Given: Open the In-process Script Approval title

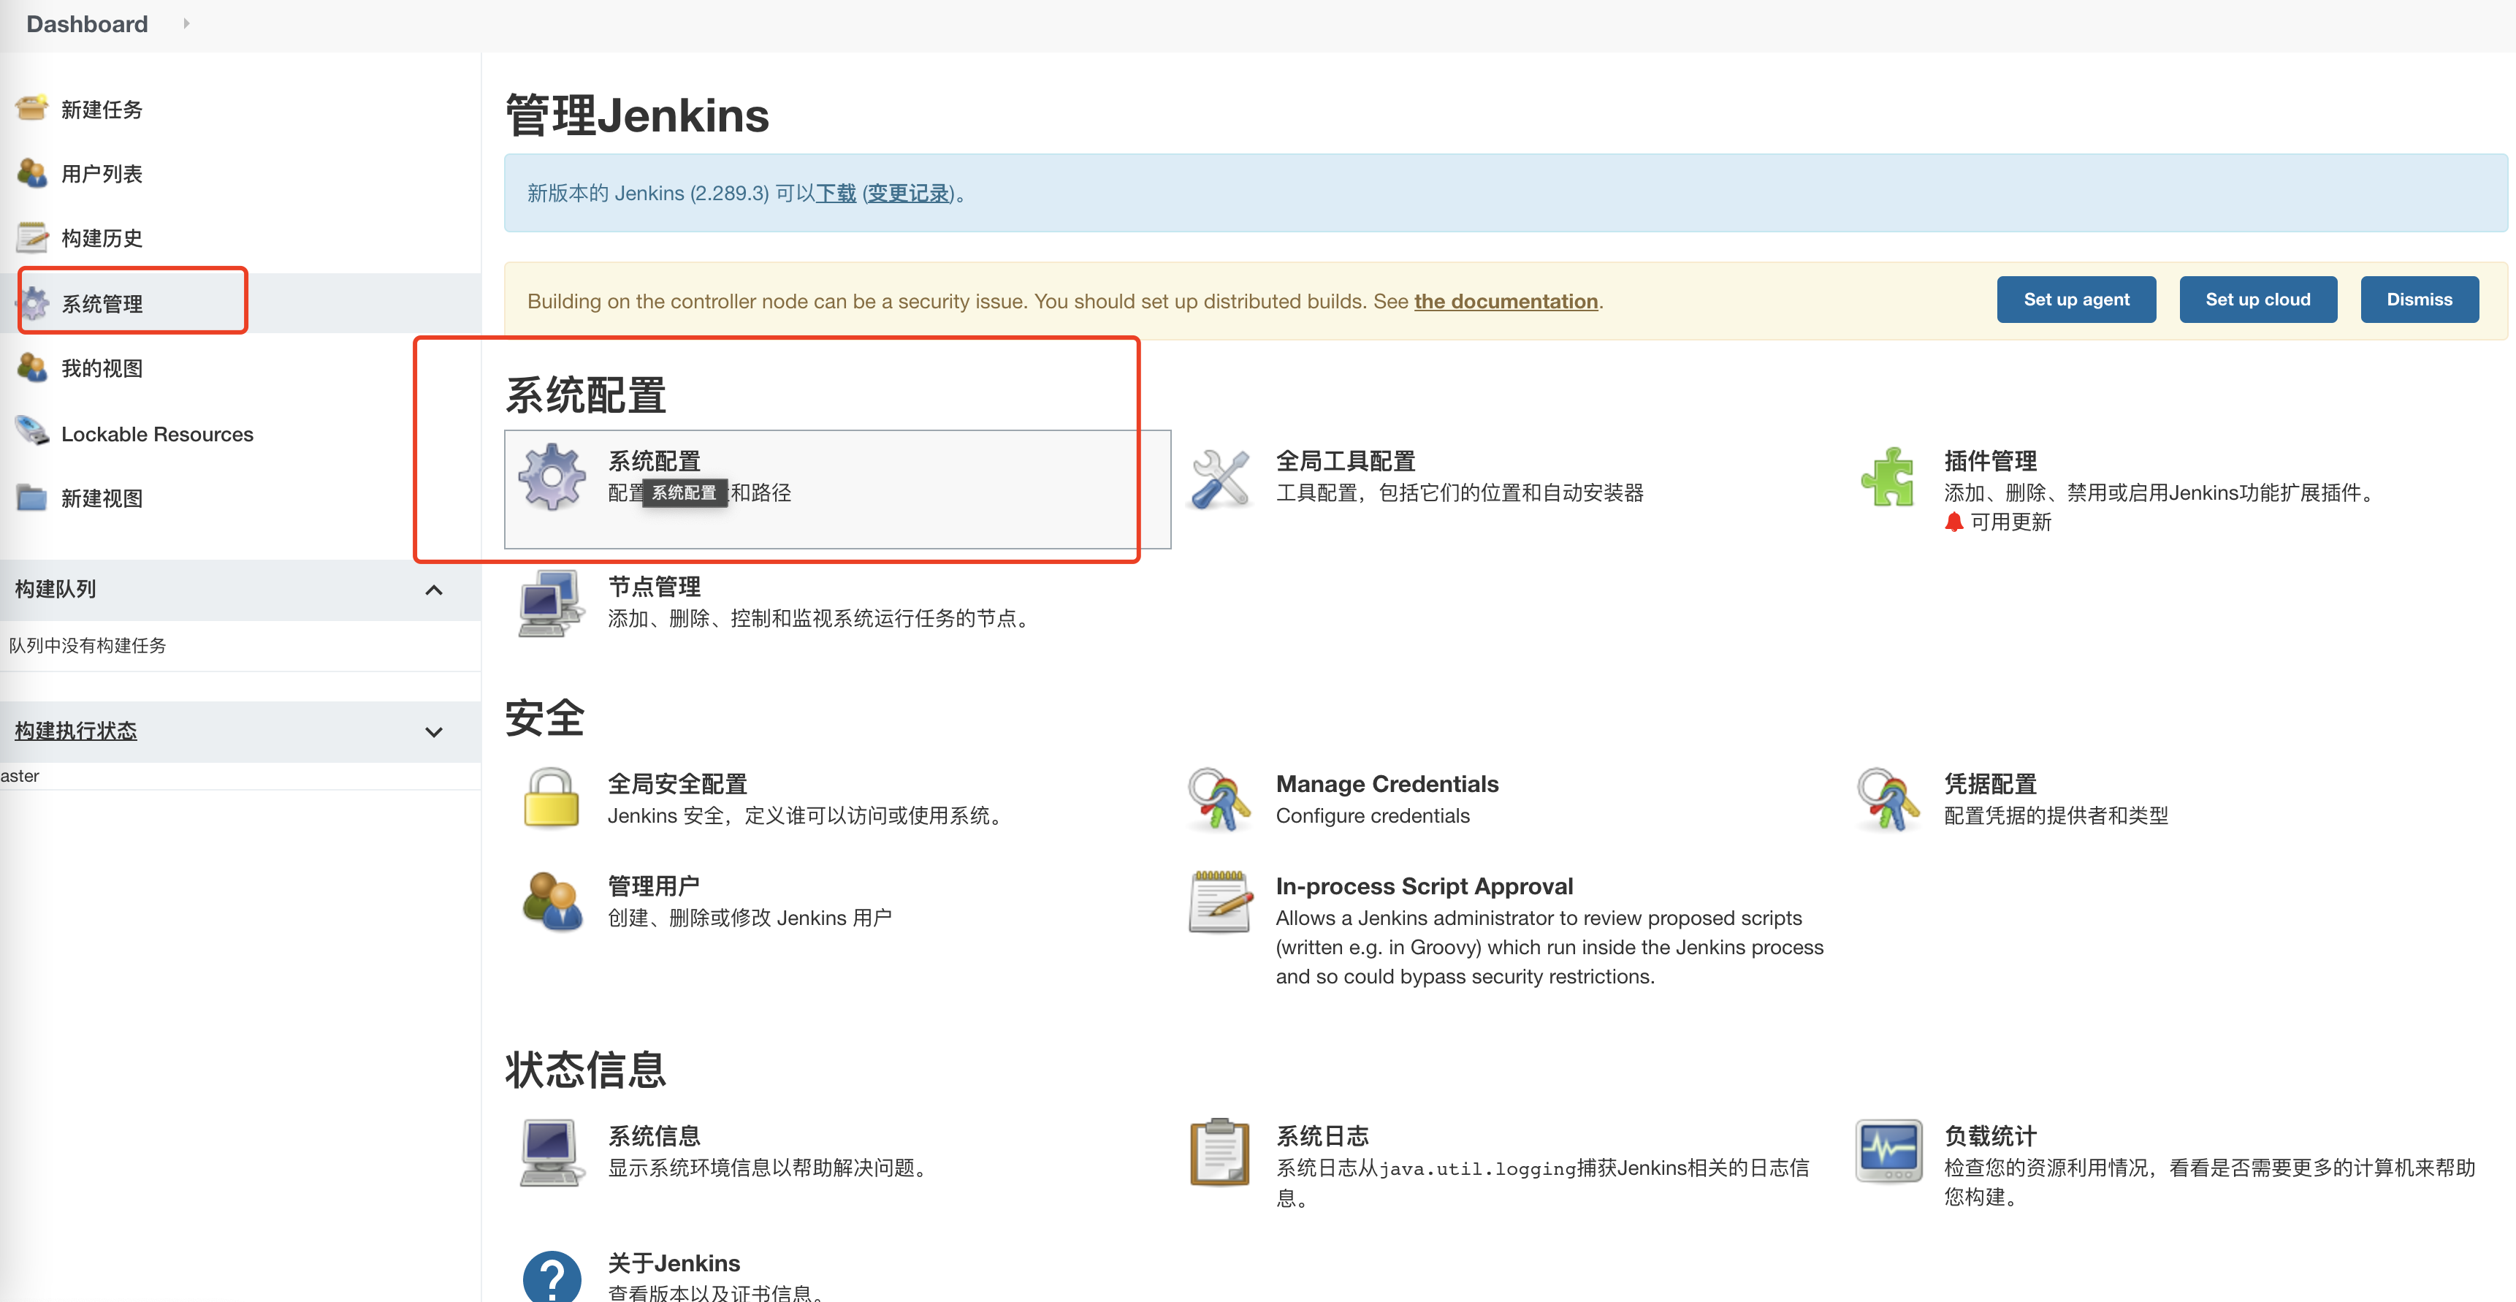Looking at the screenshot, I should tap(1424, 886).
